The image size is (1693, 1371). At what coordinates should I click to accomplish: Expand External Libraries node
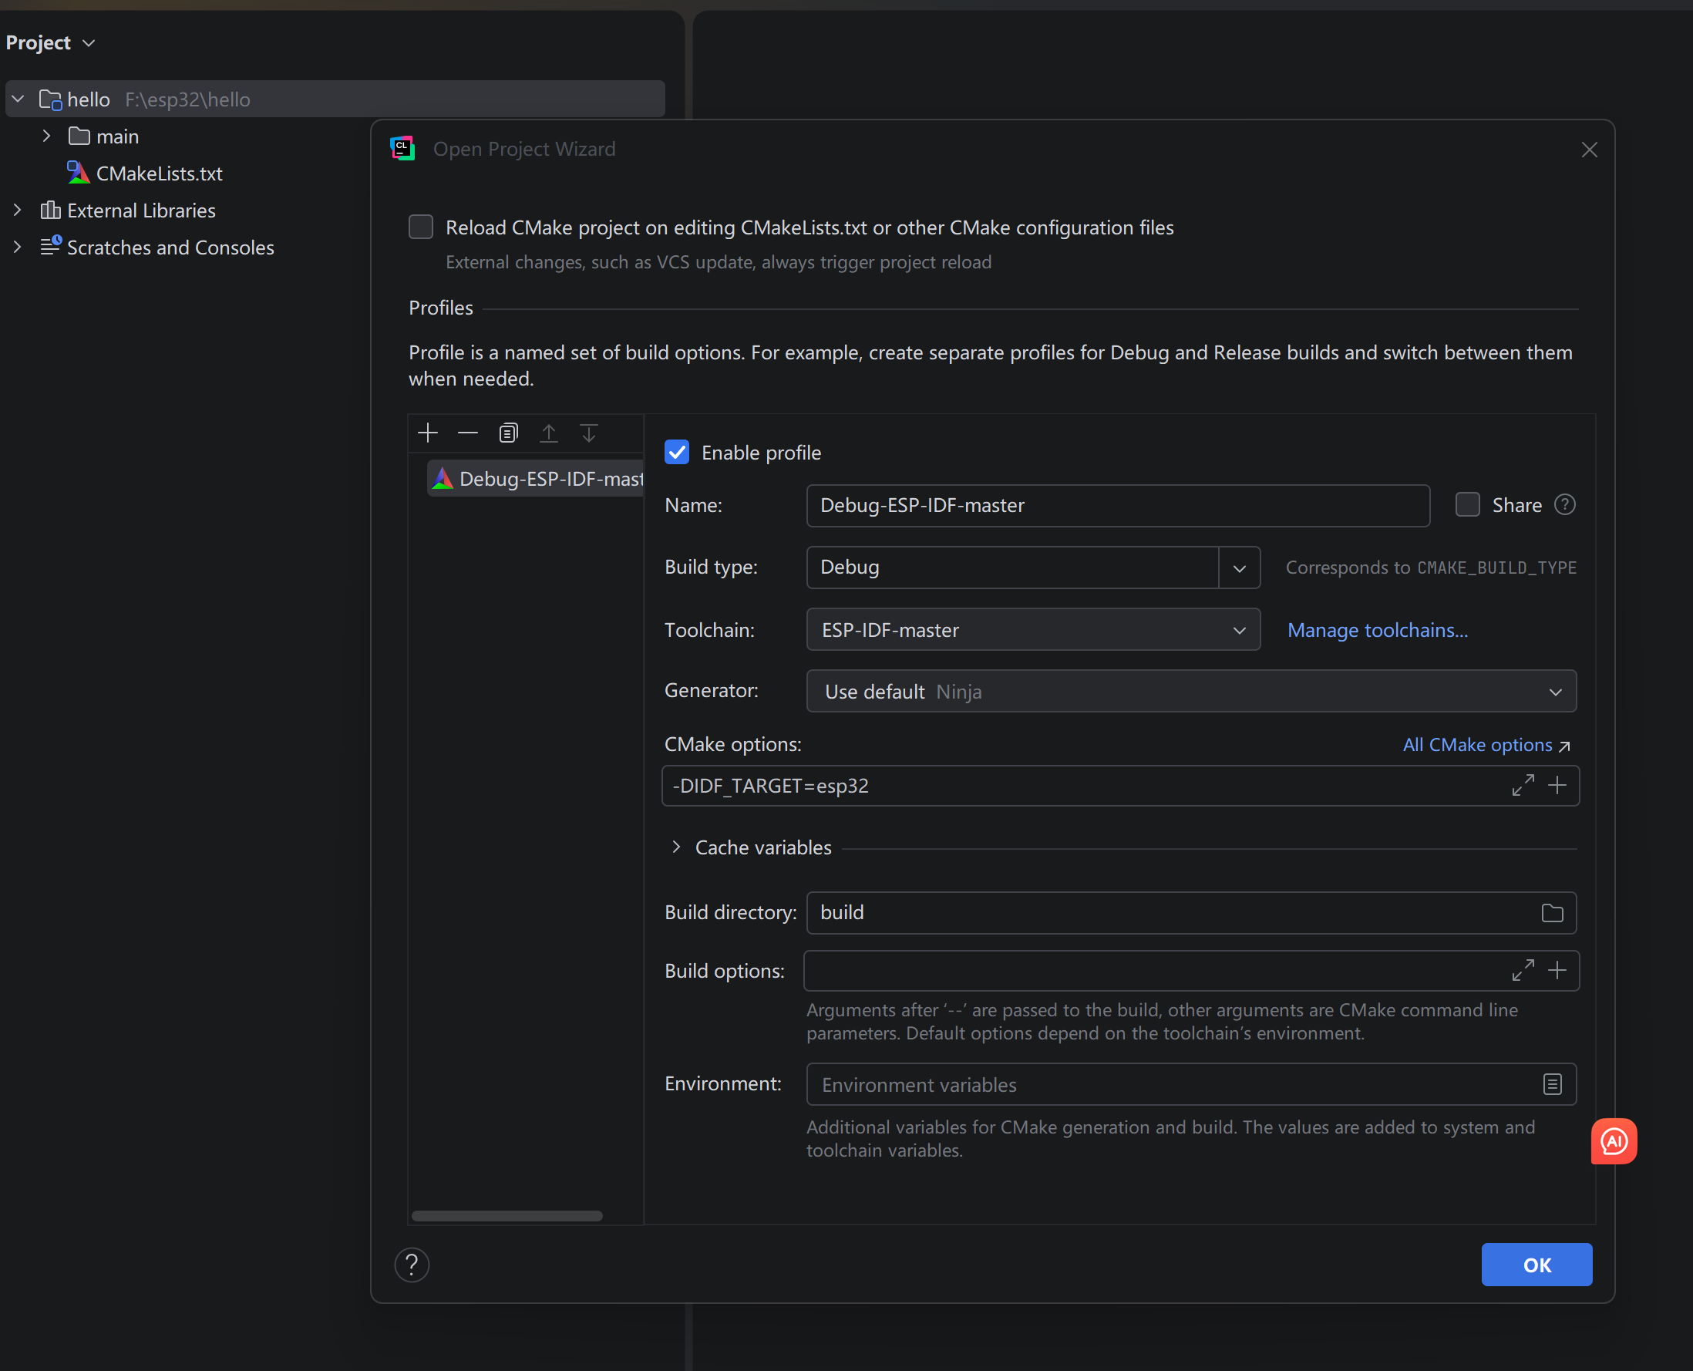pos(19,210)
